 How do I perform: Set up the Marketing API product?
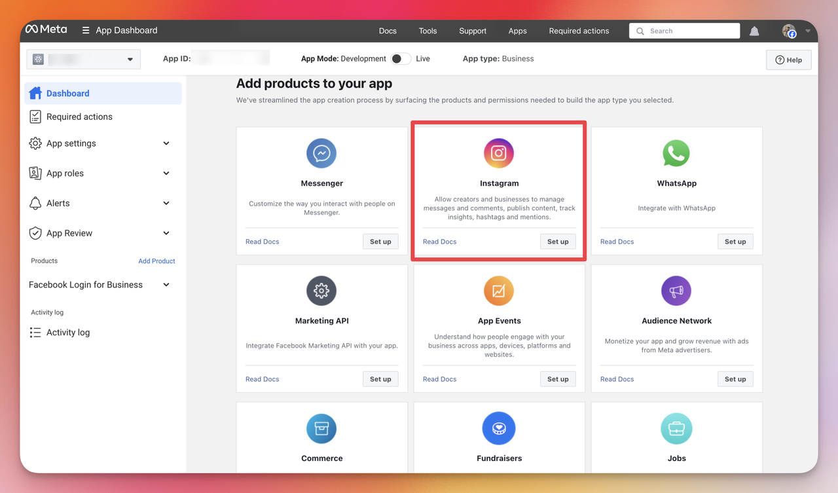(x=380, y=379)
